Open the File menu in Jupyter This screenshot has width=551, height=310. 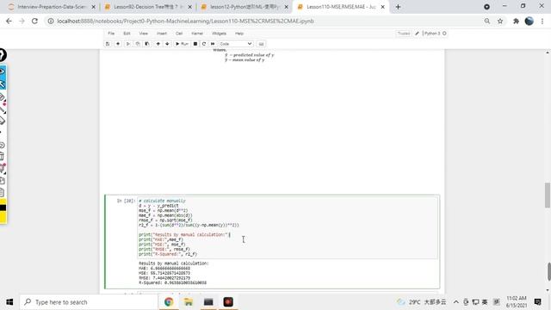click(111, 34)
